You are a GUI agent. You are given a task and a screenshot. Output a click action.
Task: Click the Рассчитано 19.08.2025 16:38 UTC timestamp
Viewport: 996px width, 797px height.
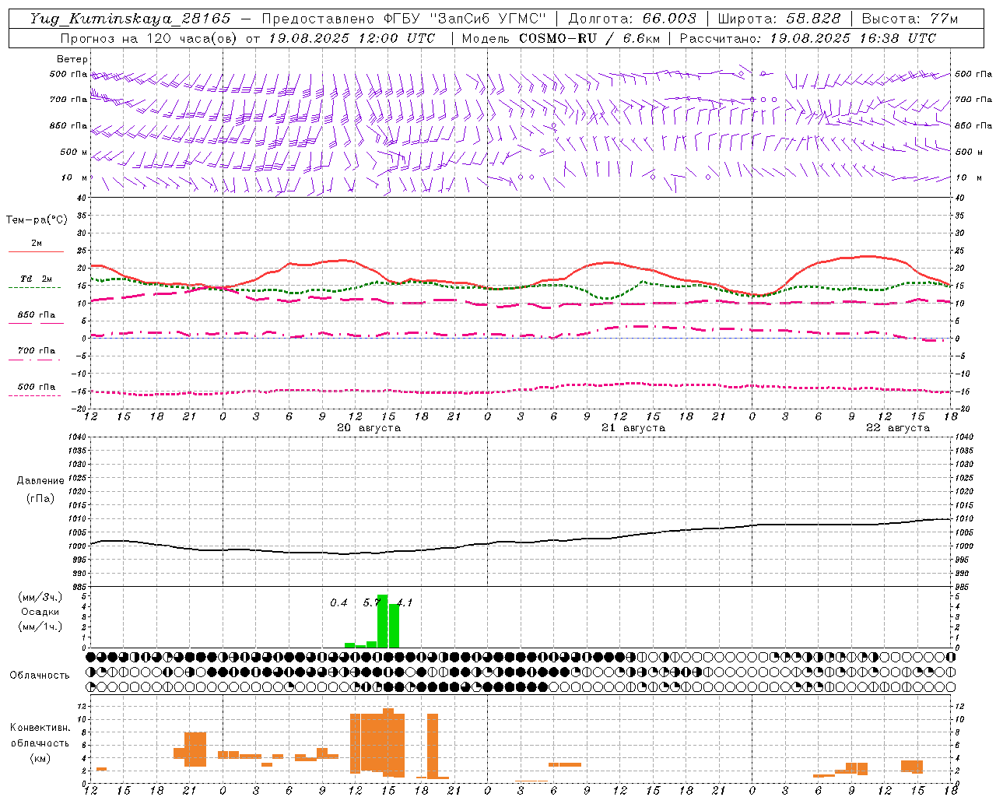(x=808, y=38)
